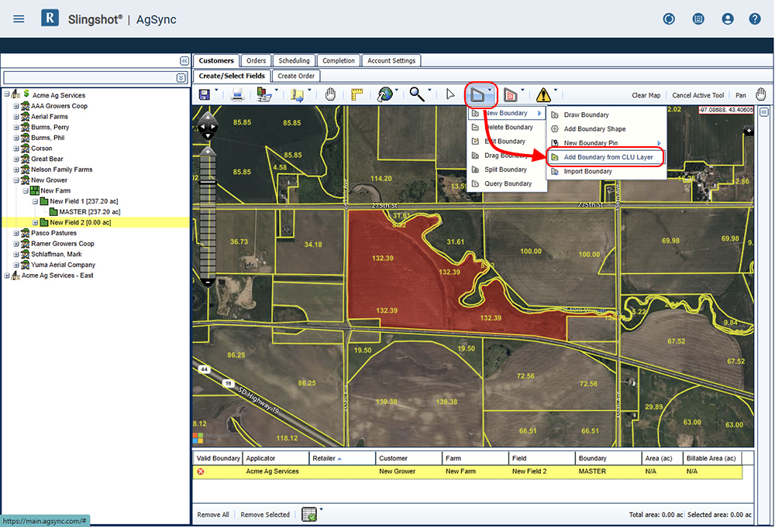Select the ruler measure tool
Viewport: 775px width, 527px height.
[x=356, y=94]
